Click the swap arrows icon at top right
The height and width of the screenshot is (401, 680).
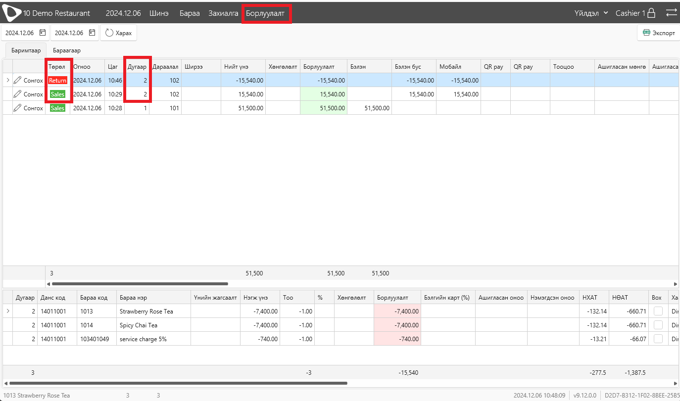[671, 13]
